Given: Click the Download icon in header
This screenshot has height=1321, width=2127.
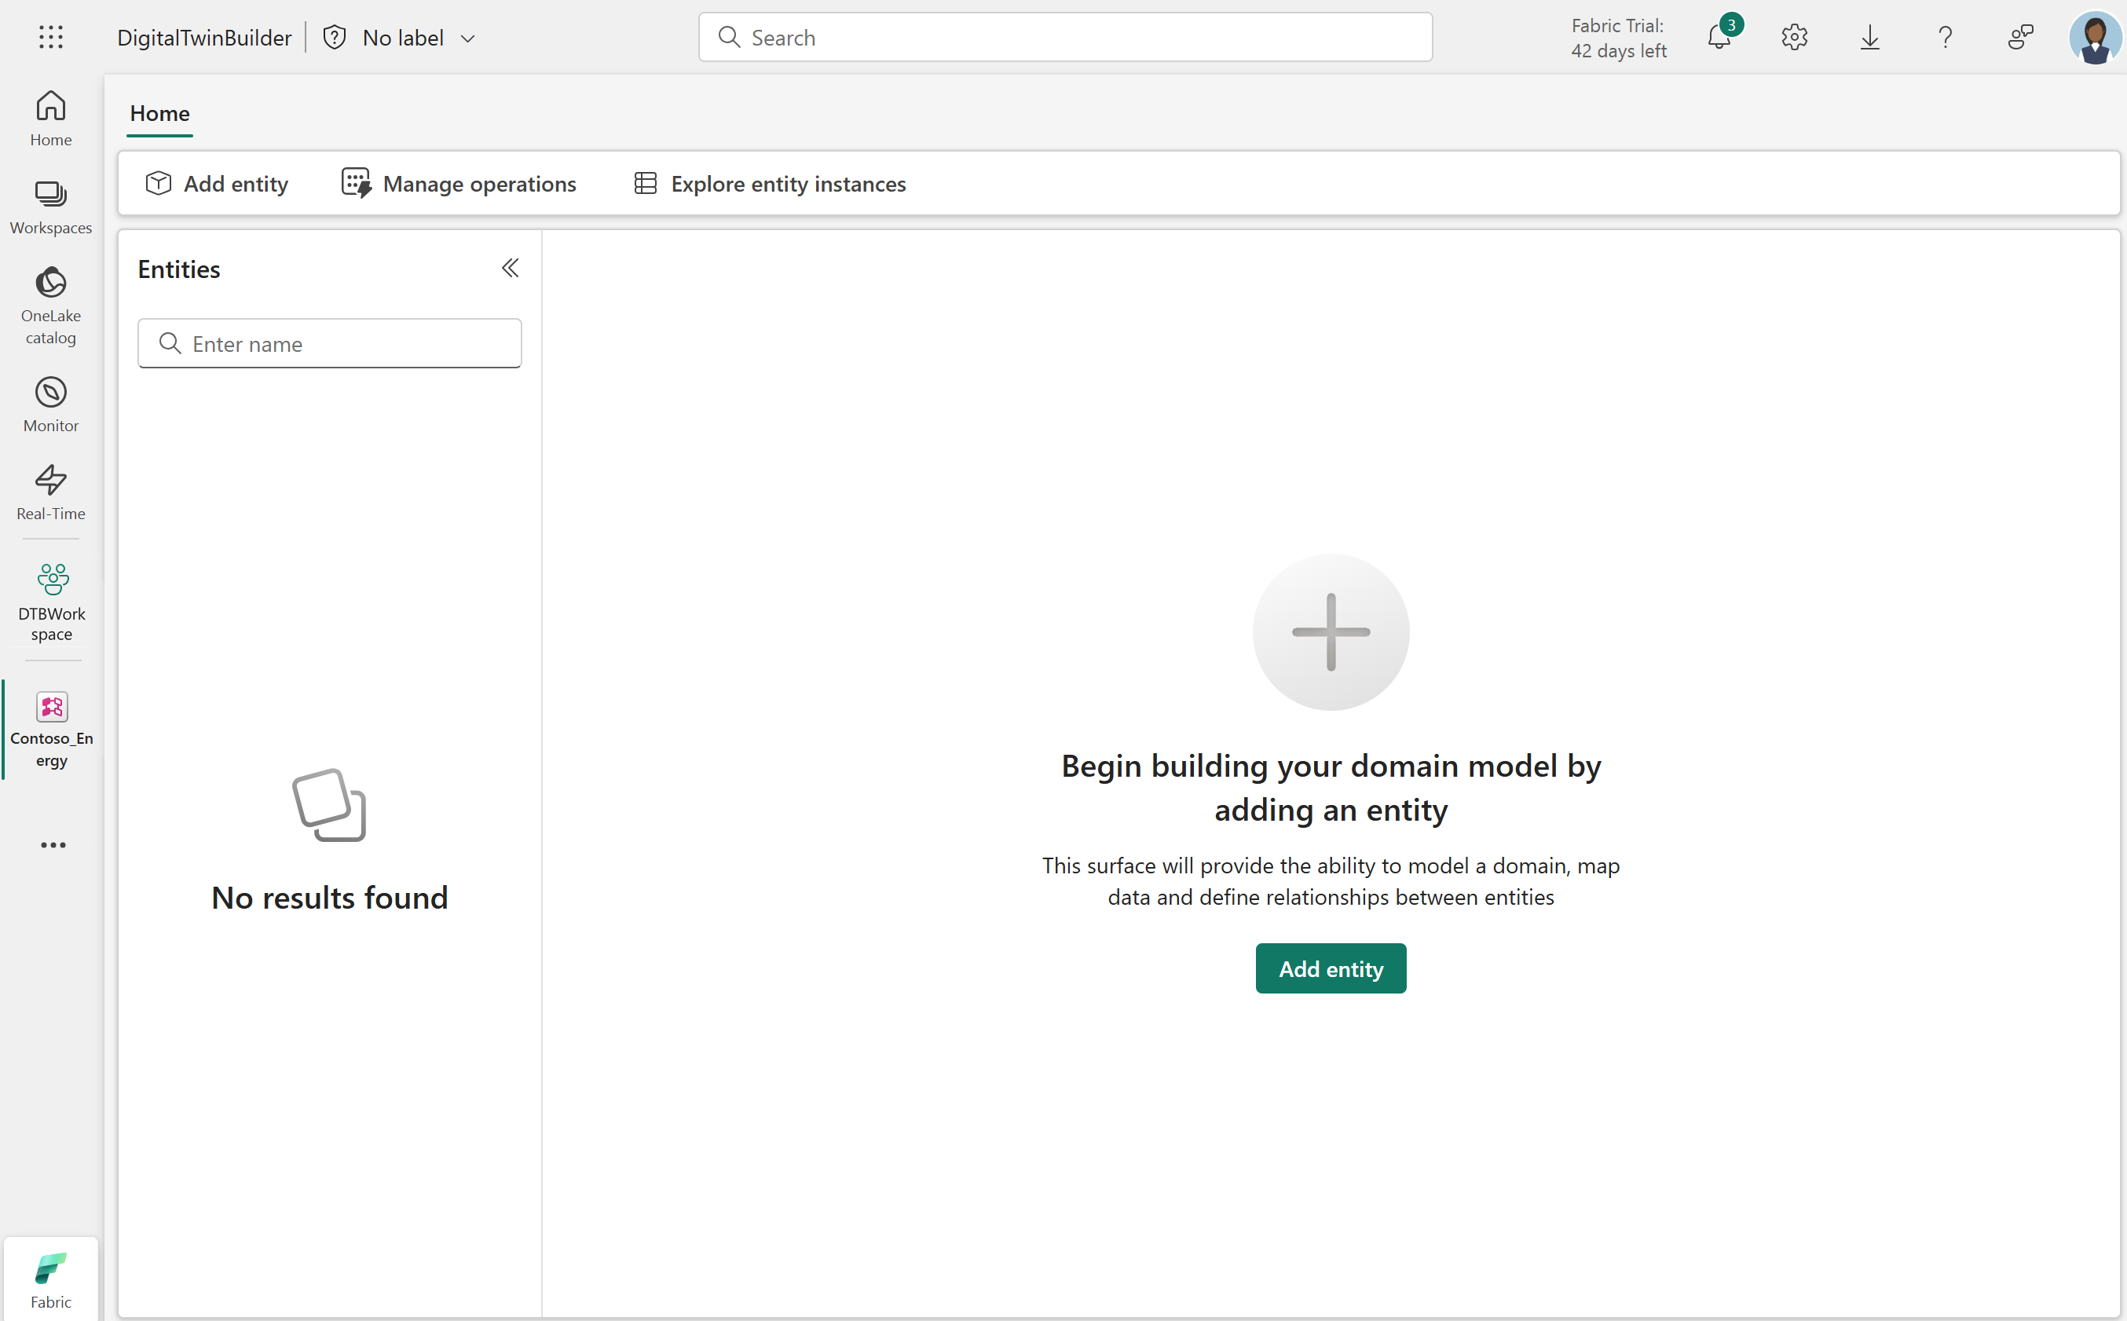Looking at the screenshot, I should coord(1869,37).
